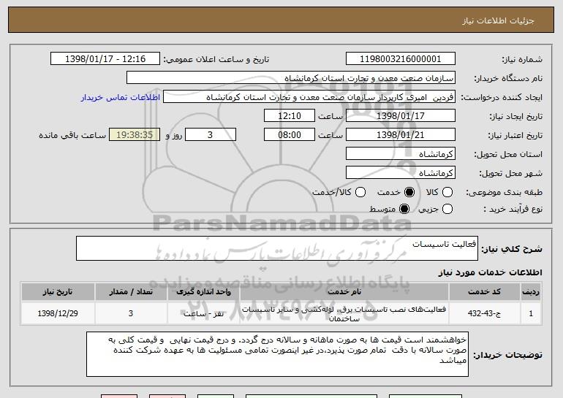The width and height of the screenshot is (563, 398).
Task: Click the تعداد / مقدار column header
Action: (x=131, y=292)
